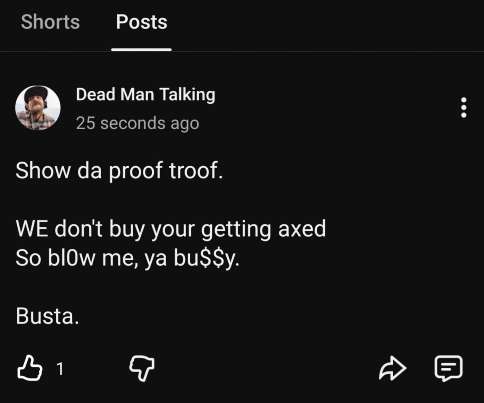
Task: Open comments via speech bubble icon
Action: point(448,368)
